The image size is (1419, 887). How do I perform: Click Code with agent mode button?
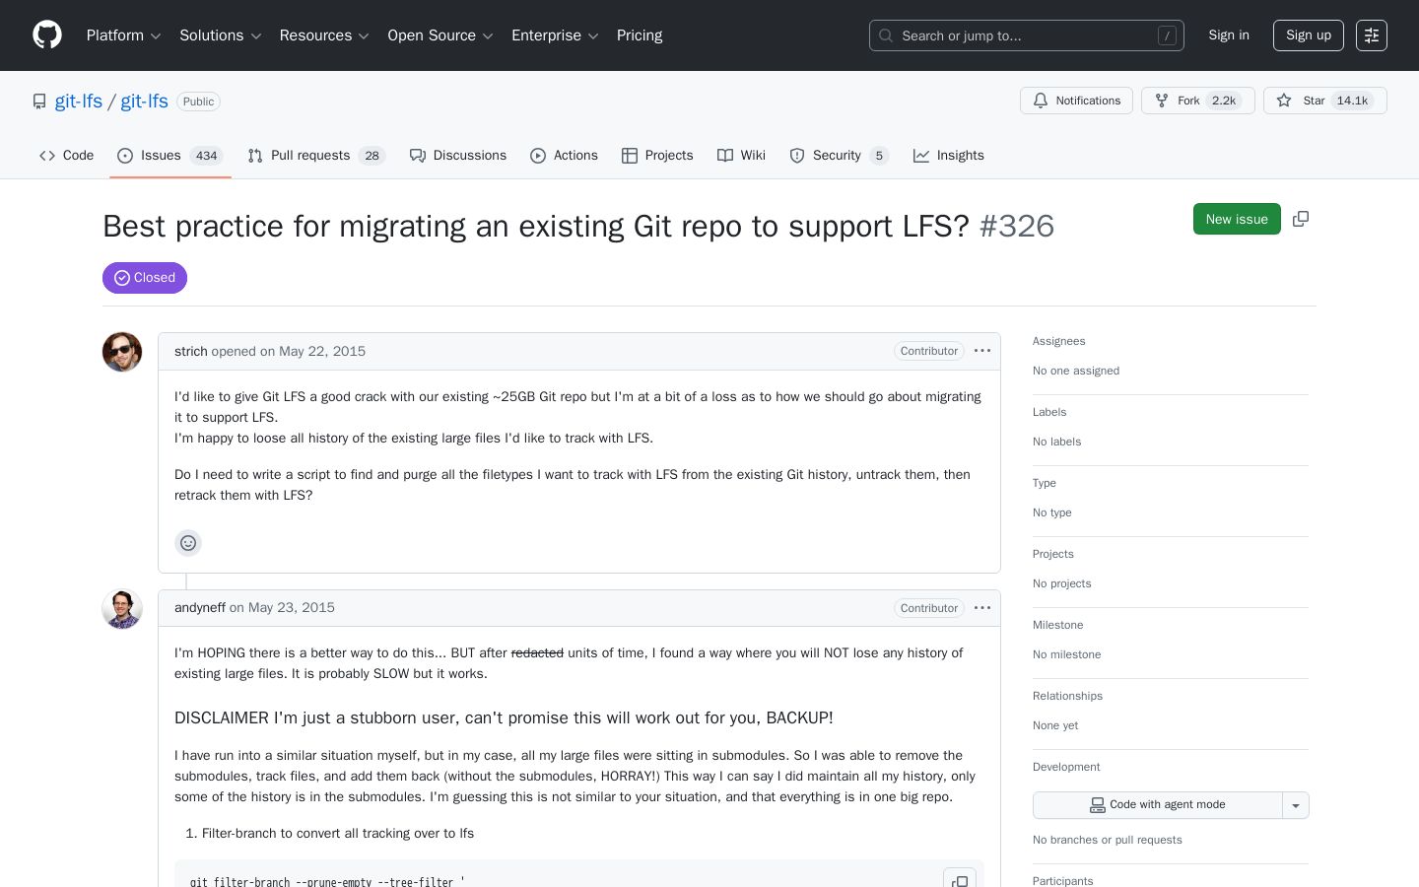[1158, 805]
